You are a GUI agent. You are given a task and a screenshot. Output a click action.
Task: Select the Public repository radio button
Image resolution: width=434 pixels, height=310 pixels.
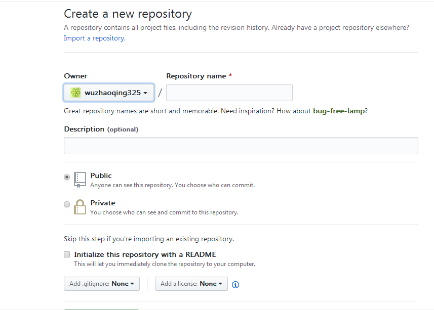point(66,177)
